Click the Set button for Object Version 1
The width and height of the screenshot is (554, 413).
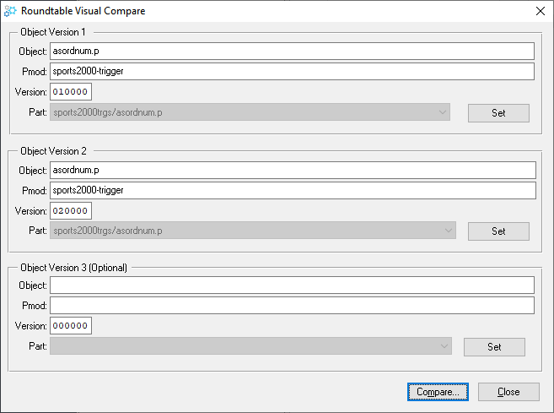tap(498, 113)
